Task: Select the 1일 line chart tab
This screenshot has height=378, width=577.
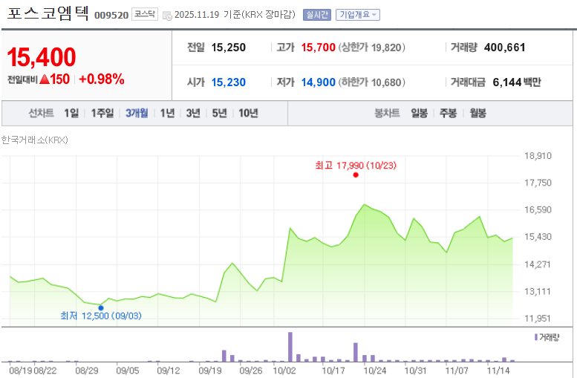Action: 71,113
